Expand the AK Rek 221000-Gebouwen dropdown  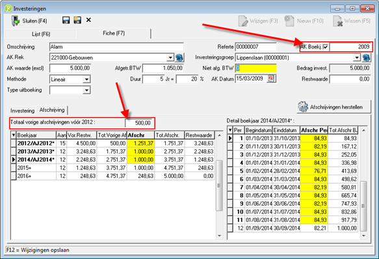(170, 58)
